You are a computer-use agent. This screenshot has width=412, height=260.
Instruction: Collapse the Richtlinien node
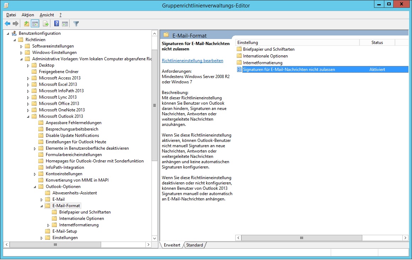pos(15,40)
